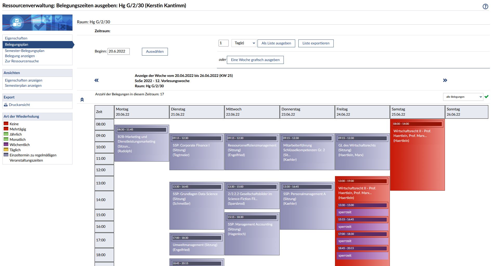Go to next week with double-right arrow
Screen dimensions: 493x266
445,80
